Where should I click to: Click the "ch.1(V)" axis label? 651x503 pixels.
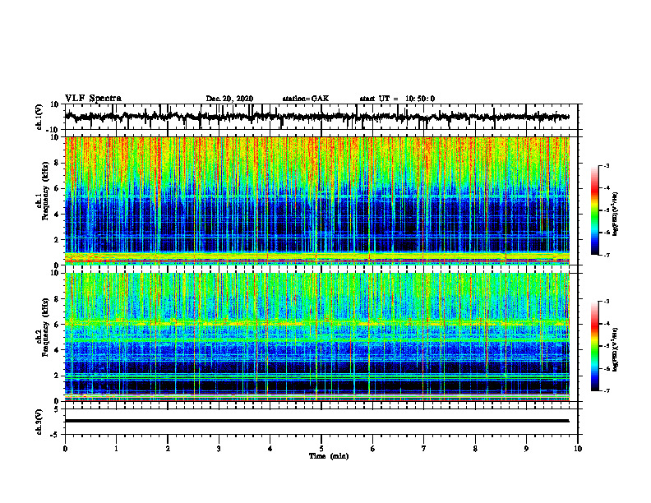pyautogui.click(x=39, y=117)
